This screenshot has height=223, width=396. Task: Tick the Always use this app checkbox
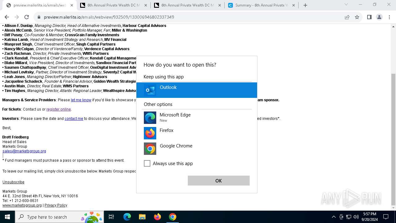pyautogui.click(x=147, y=164)
